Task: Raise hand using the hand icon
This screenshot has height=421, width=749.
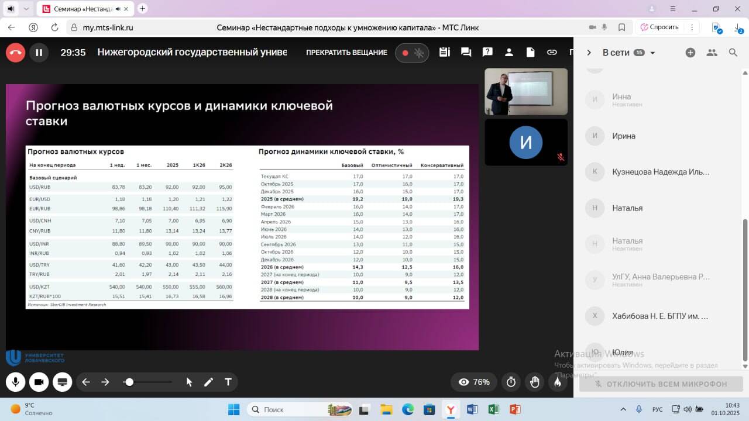Action: point(534,382)
